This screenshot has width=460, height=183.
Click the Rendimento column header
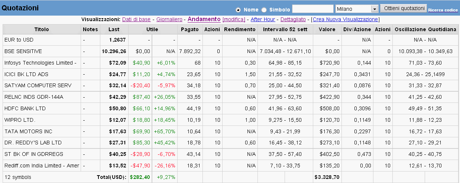240,29
